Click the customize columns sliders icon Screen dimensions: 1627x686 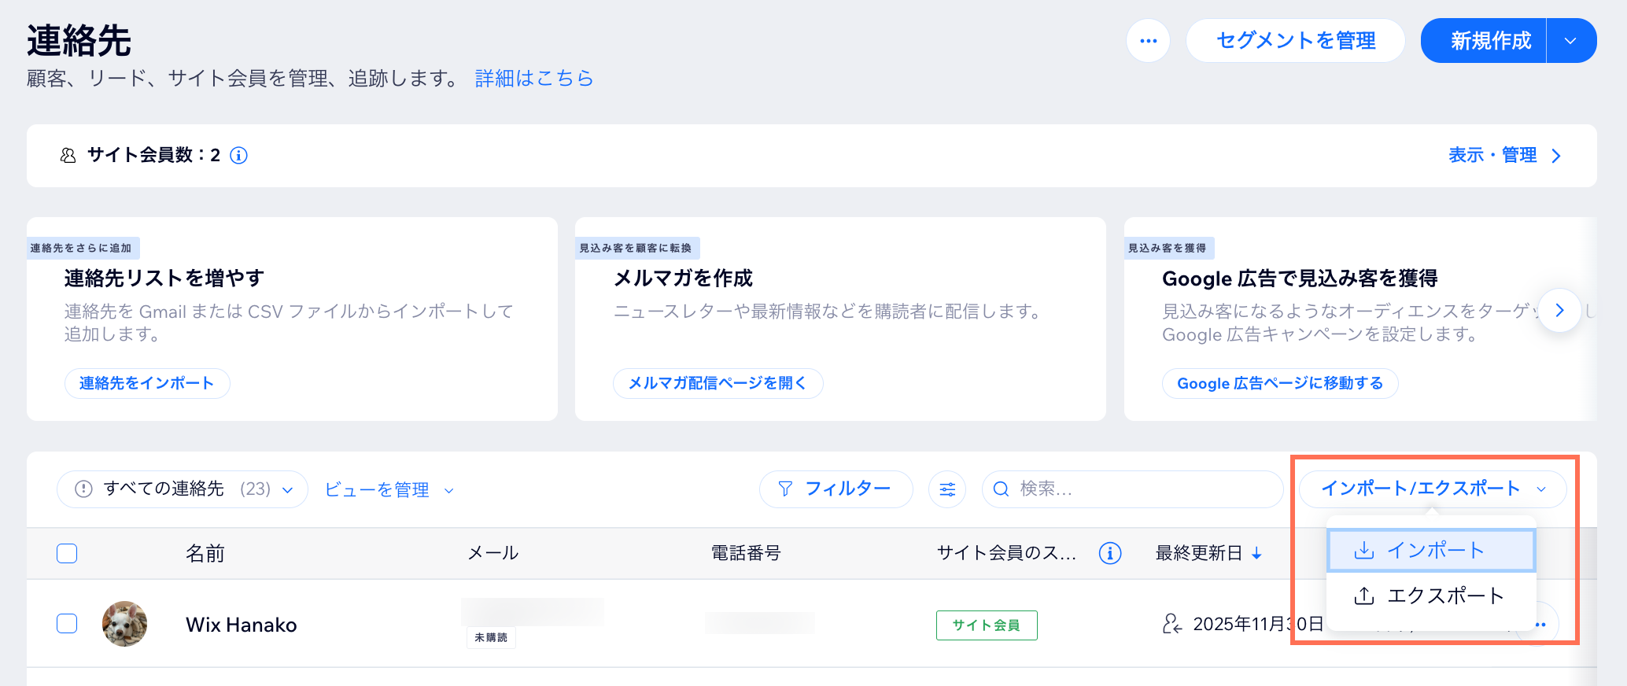point(947,489)
